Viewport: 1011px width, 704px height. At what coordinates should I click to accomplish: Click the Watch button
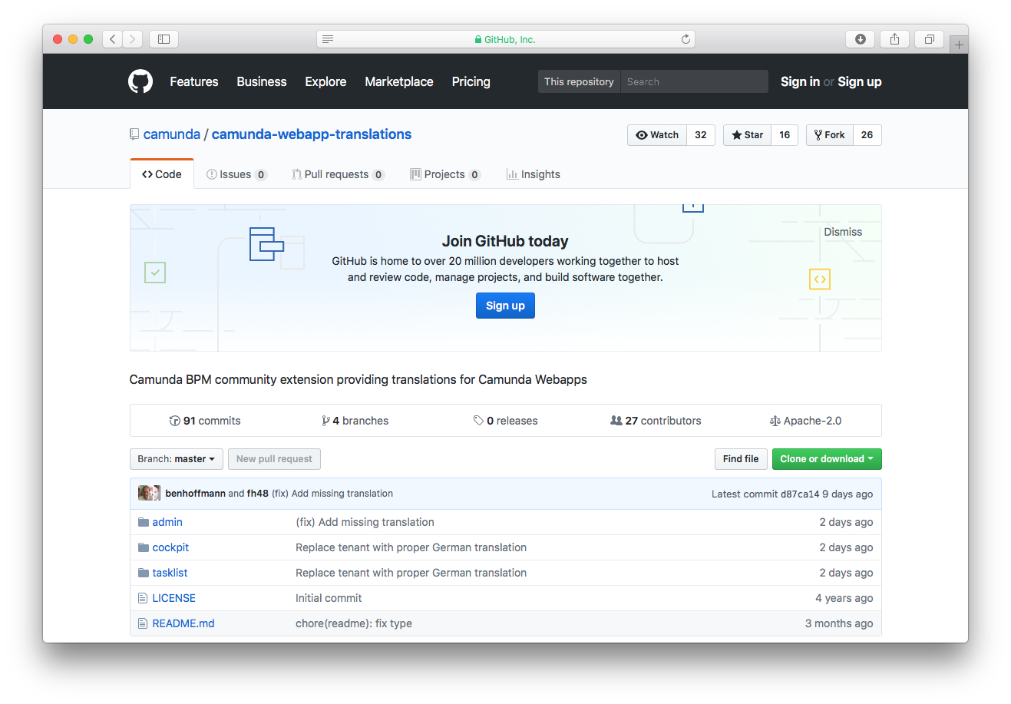tap(657, 135)
